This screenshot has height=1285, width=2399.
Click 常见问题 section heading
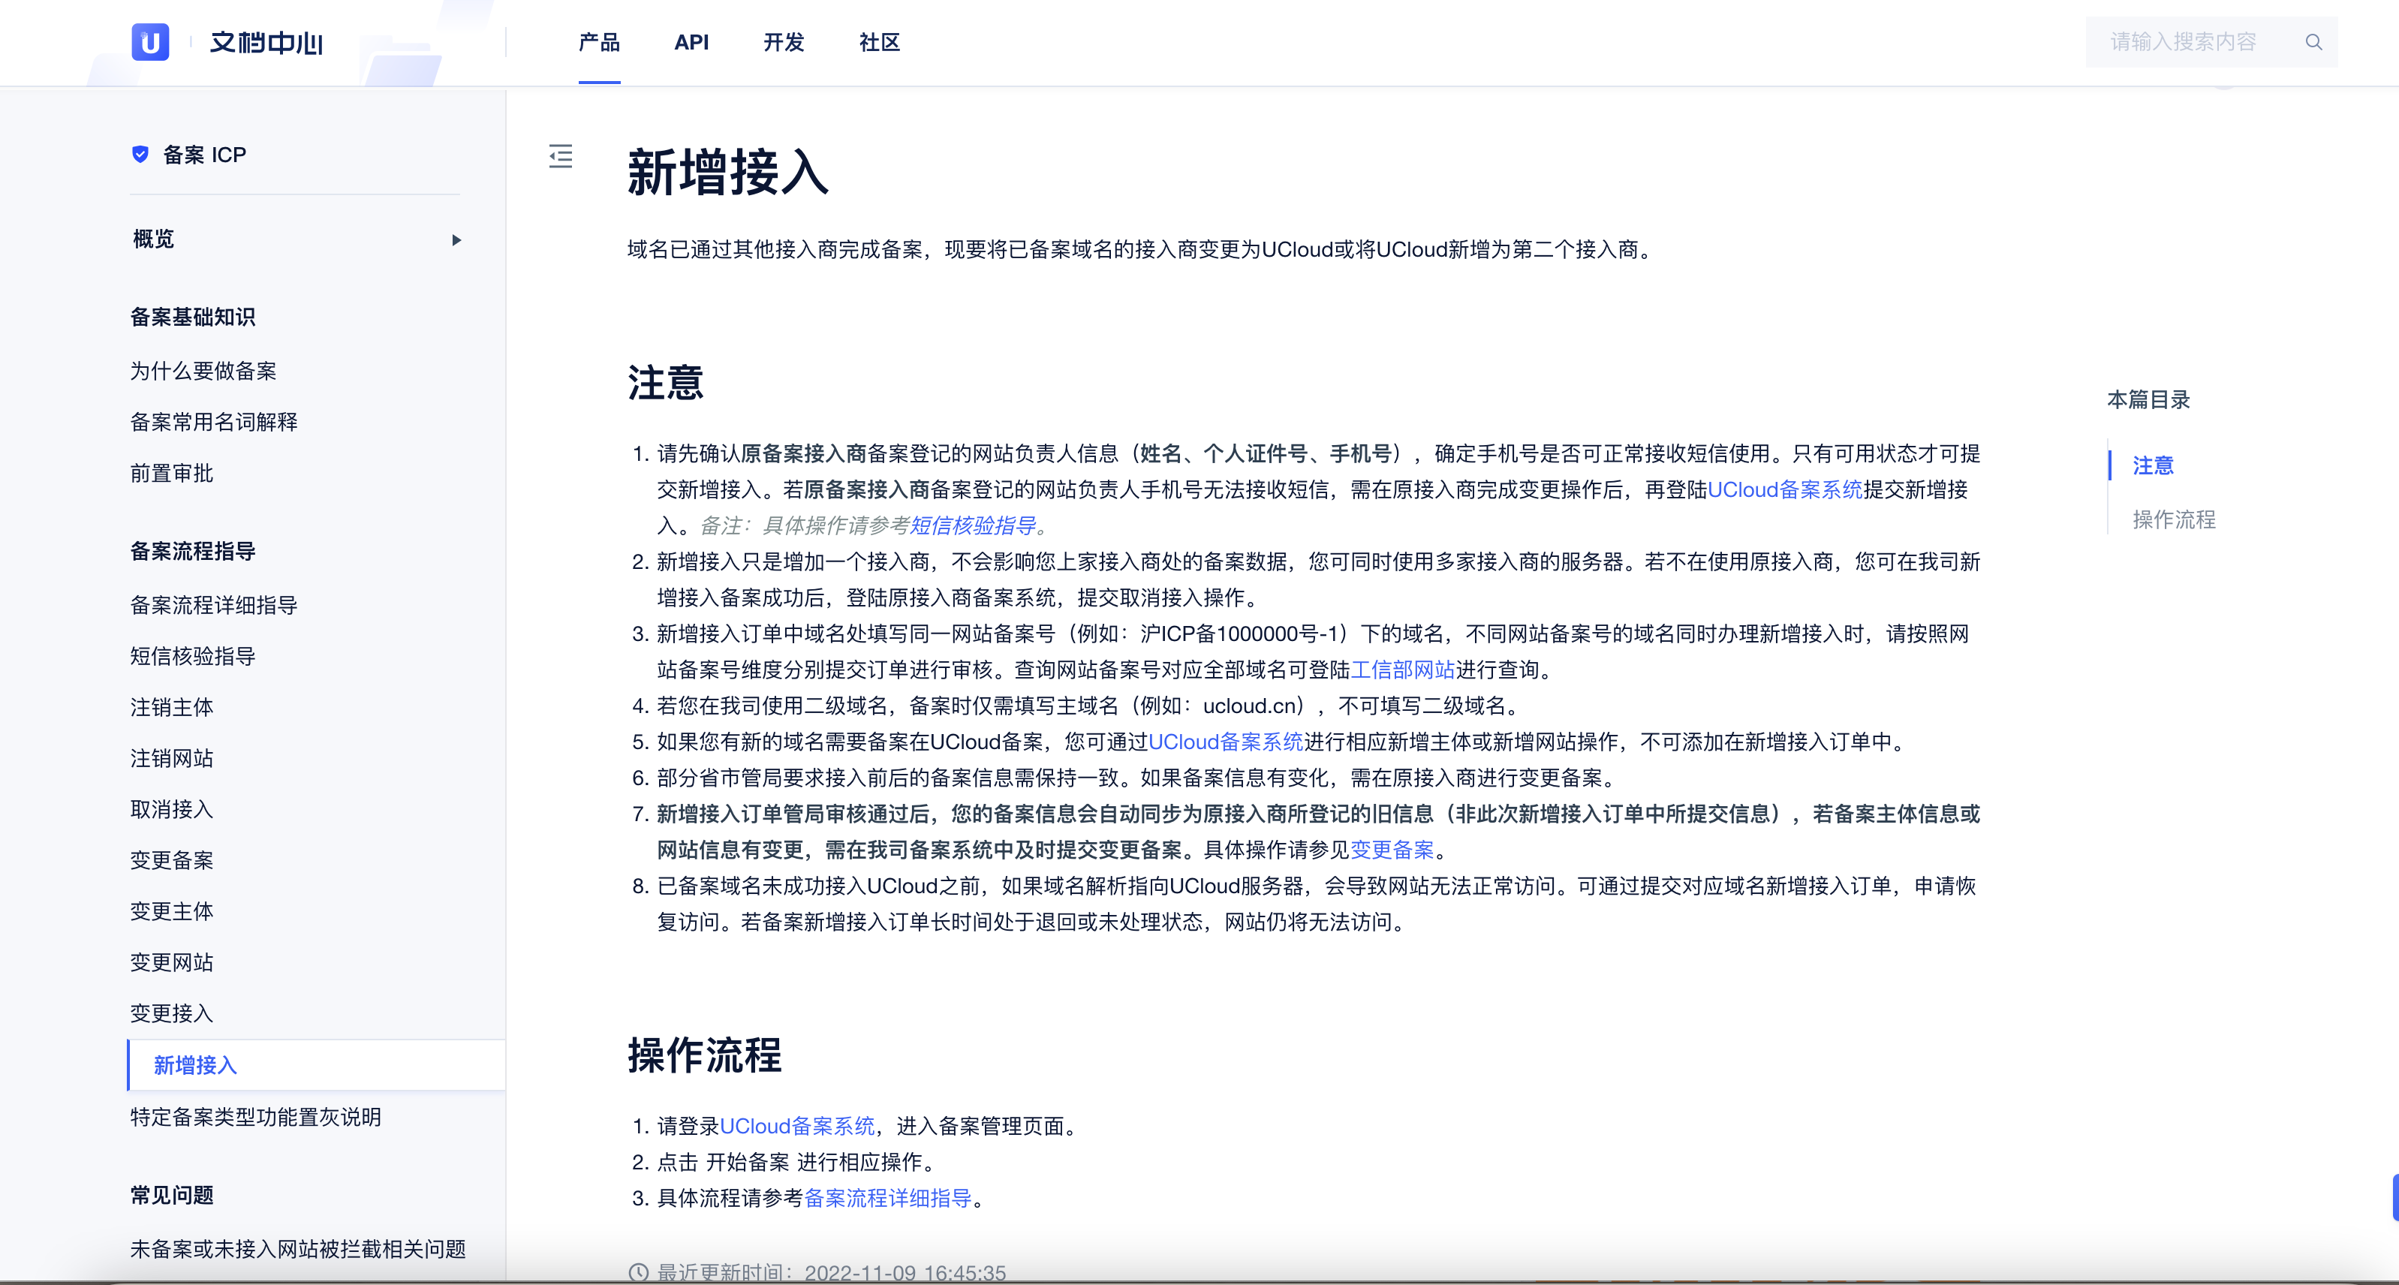[171, 1196]
